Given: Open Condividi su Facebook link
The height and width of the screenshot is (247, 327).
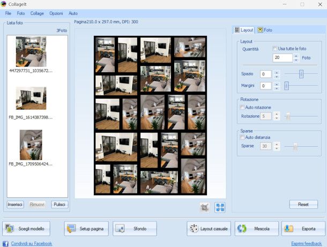Looking at the screenshot, I should point(32,243).
